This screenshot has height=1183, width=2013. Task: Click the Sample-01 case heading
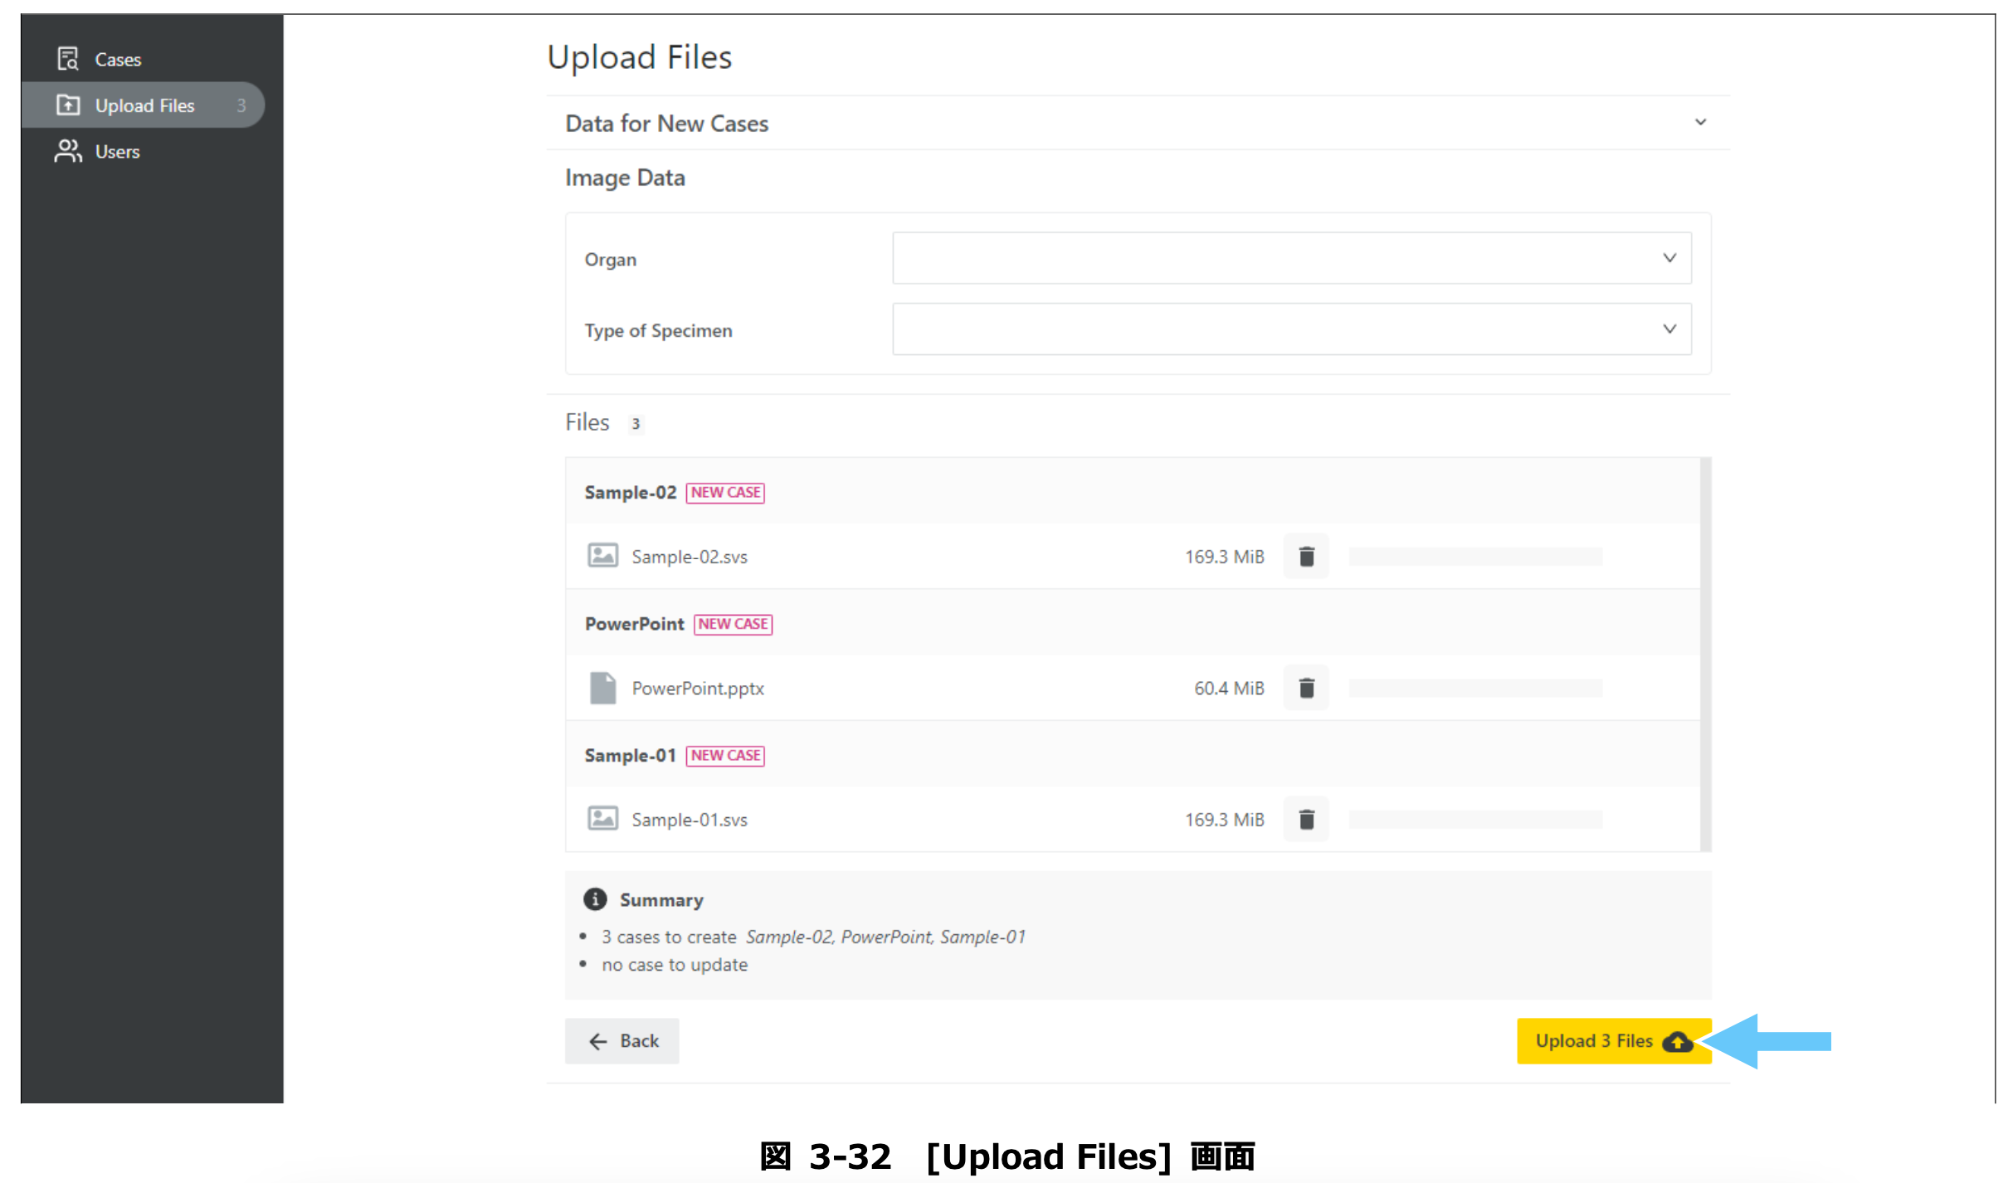[631, 756]
